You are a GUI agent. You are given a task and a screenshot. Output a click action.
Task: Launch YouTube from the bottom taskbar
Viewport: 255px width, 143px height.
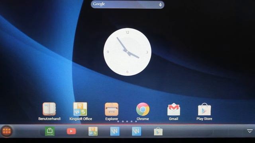(71, 131)
